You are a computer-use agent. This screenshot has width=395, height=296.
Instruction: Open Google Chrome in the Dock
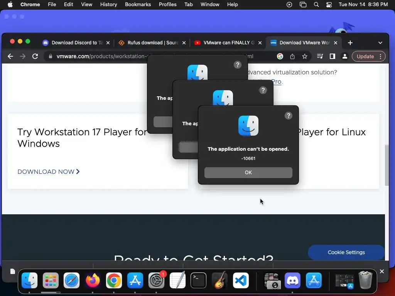click(x=114, y=281)
